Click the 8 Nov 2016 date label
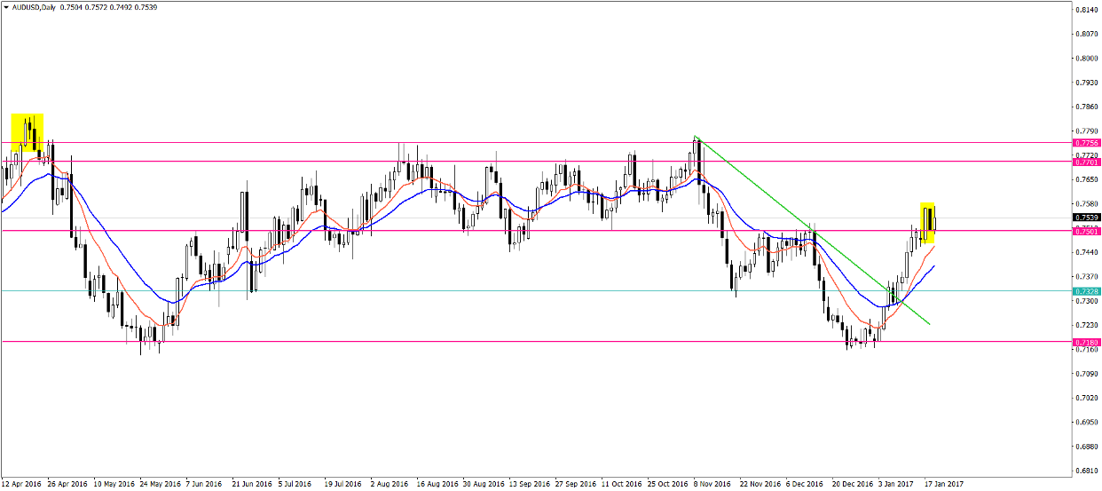This screenshot has height=491, width=1102. click(711, 485)
